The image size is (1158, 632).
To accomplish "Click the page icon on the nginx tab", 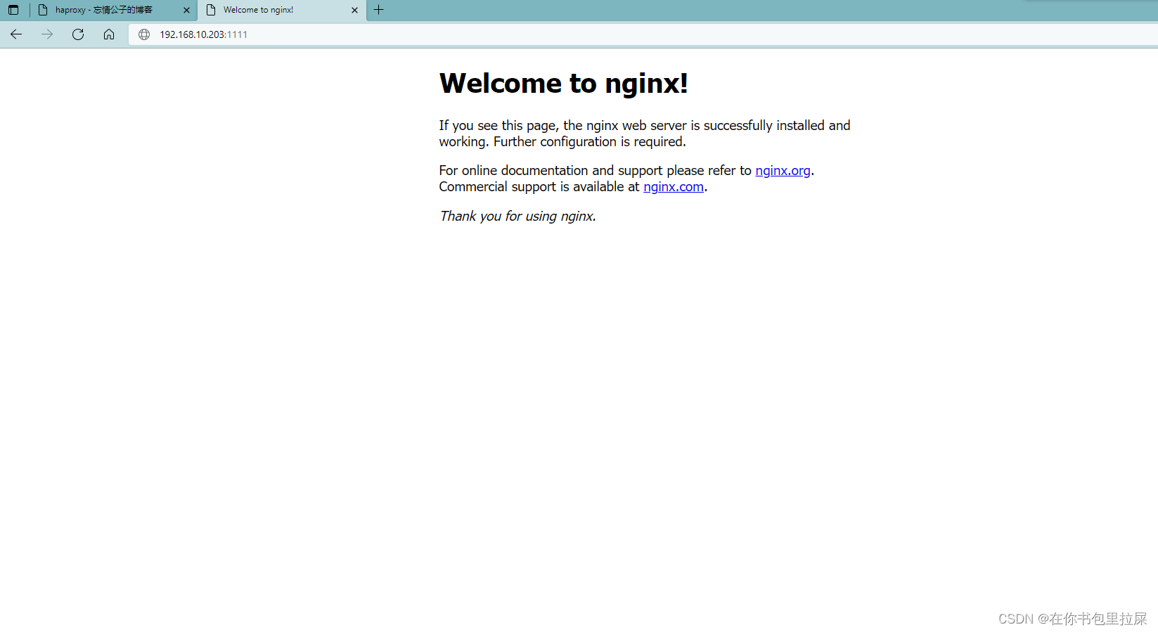I will 211,10.
